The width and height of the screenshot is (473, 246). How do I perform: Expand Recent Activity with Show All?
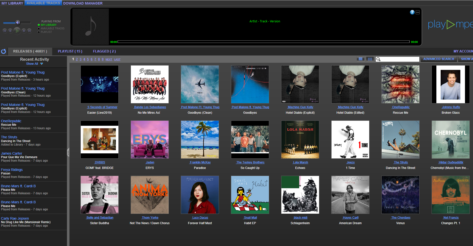tap(34, 64)
